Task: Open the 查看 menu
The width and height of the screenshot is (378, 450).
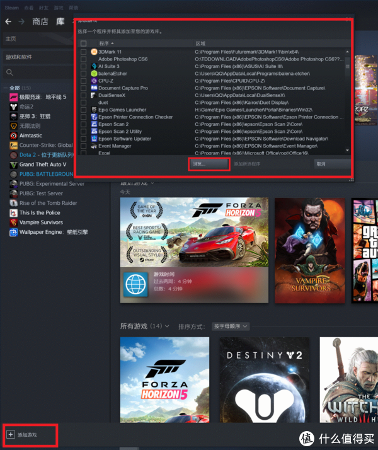Action: (x=29, y=8)
